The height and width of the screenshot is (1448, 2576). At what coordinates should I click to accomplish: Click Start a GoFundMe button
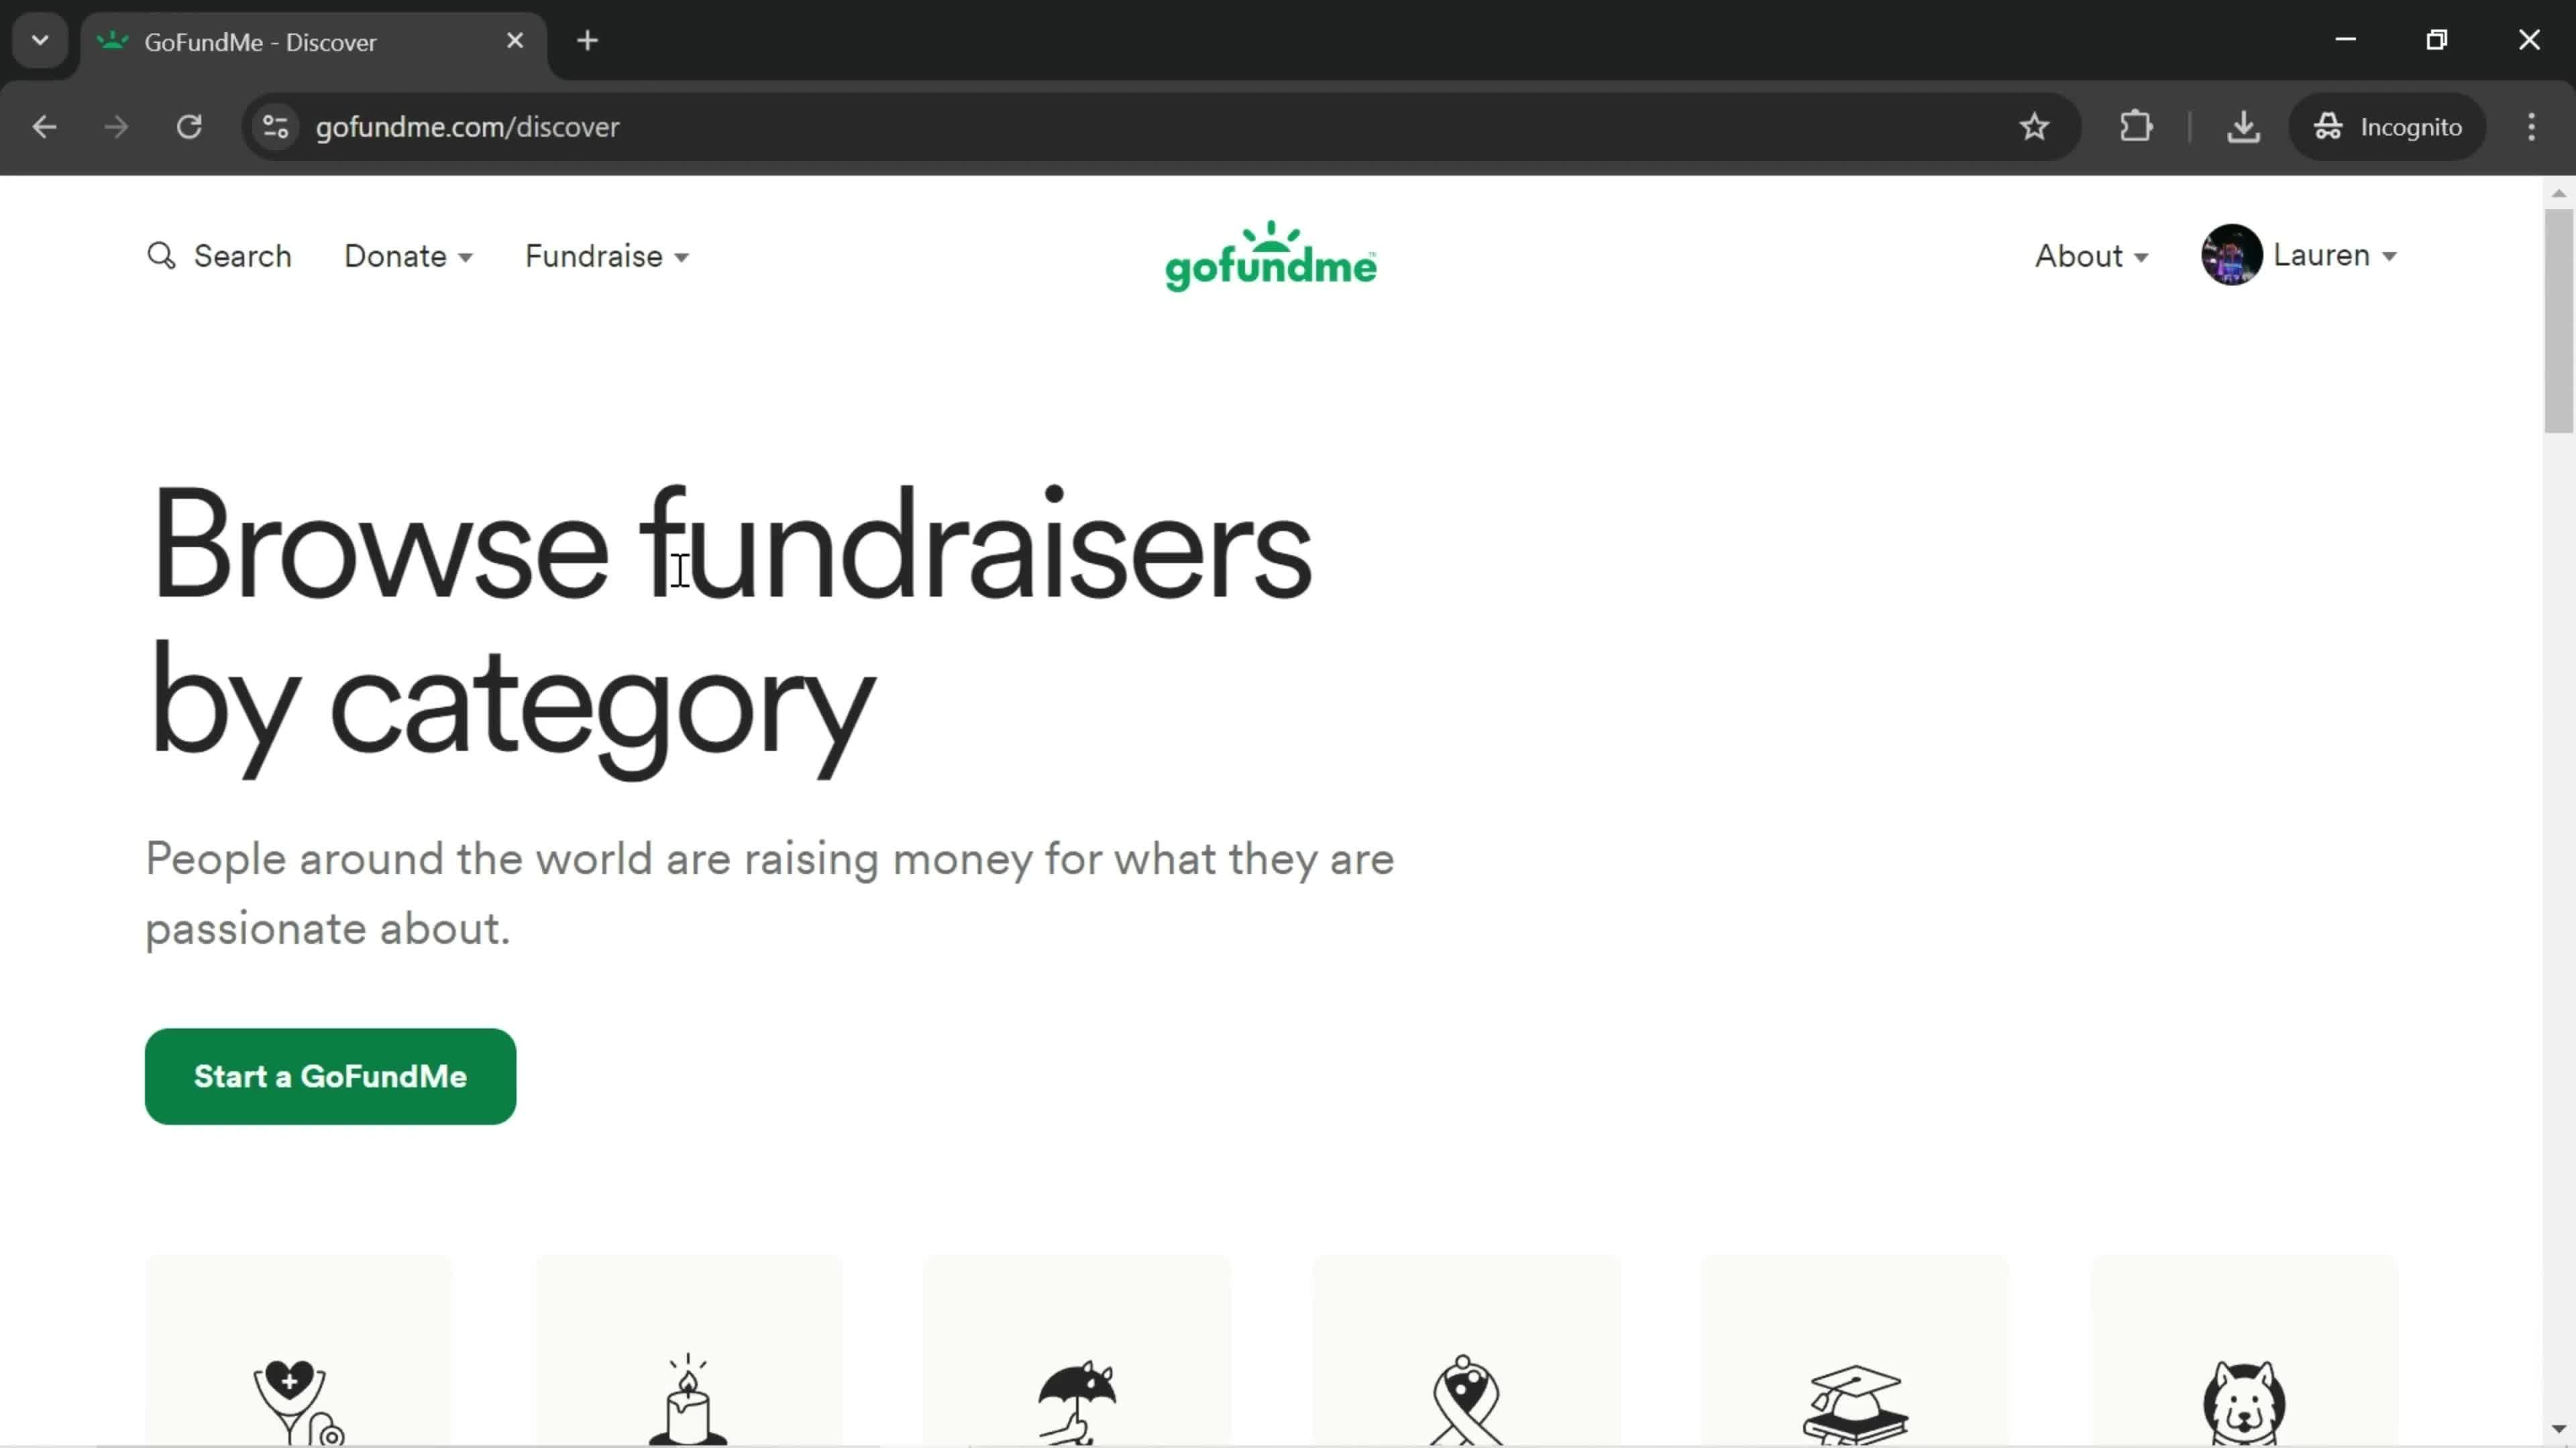coord(329,1075)
